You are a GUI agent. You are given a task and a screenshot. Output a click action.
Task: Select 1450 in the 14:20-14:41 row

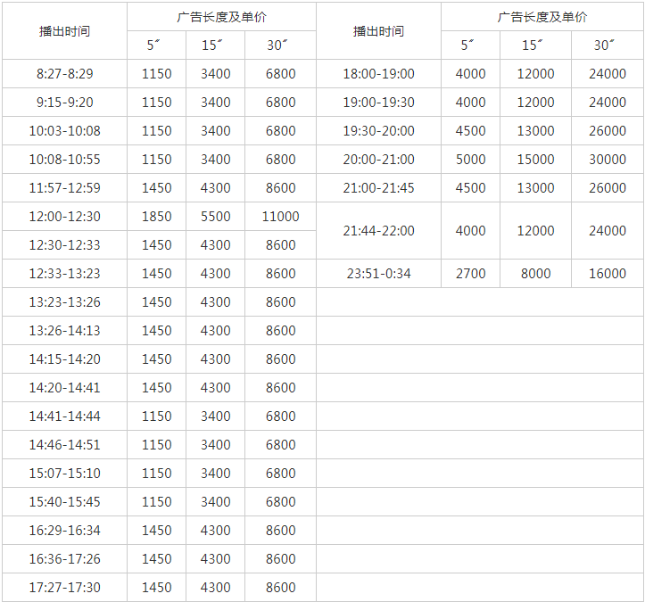tap(157, 387)
